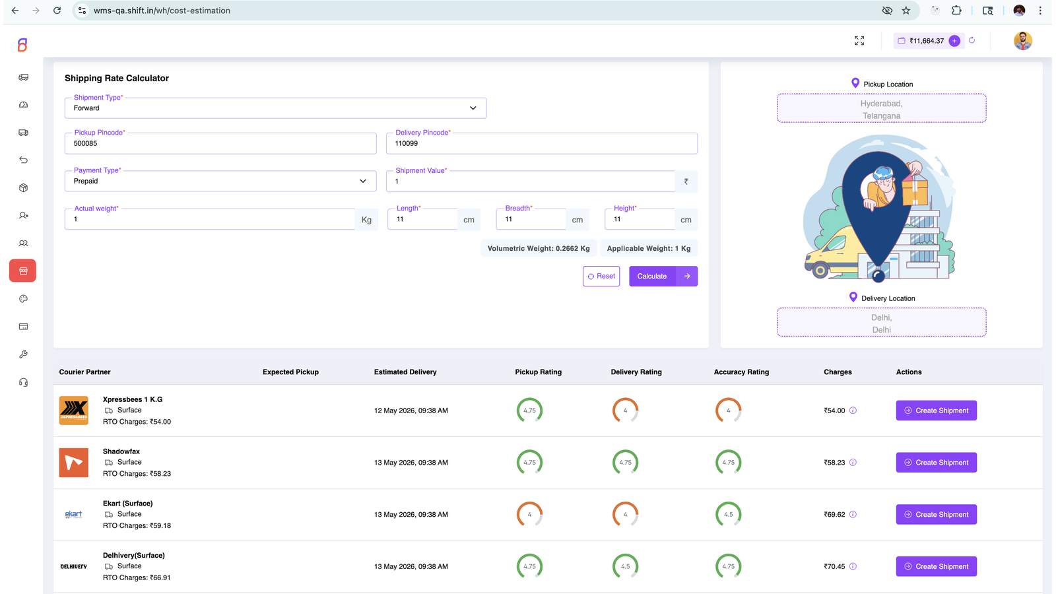Open the Shipment Type dropdown
The width and height of the screenshot is (1056, 594).
tap(276, 108)
